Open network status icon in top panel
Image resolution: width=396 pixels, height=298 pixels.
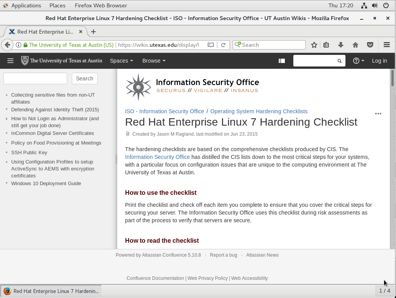[364, 5]
